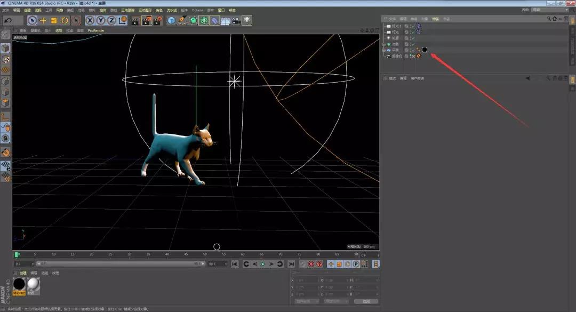Image resolution: width=576 pixels, height=312 pixels.
Task: Click the Undo arrow in the toolbar
Action: [x=8, y=20]
